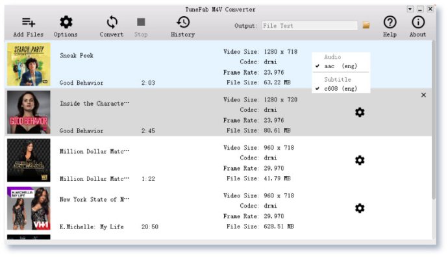This screenshot has width=448, height=257.
Task: Click the 2:45 duration
Action: (x=148, y=131)
